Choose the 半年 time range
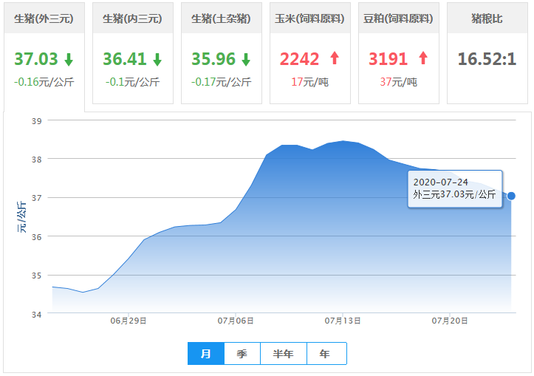This screenshot has height=376, width=534. (x=284, y=354)
